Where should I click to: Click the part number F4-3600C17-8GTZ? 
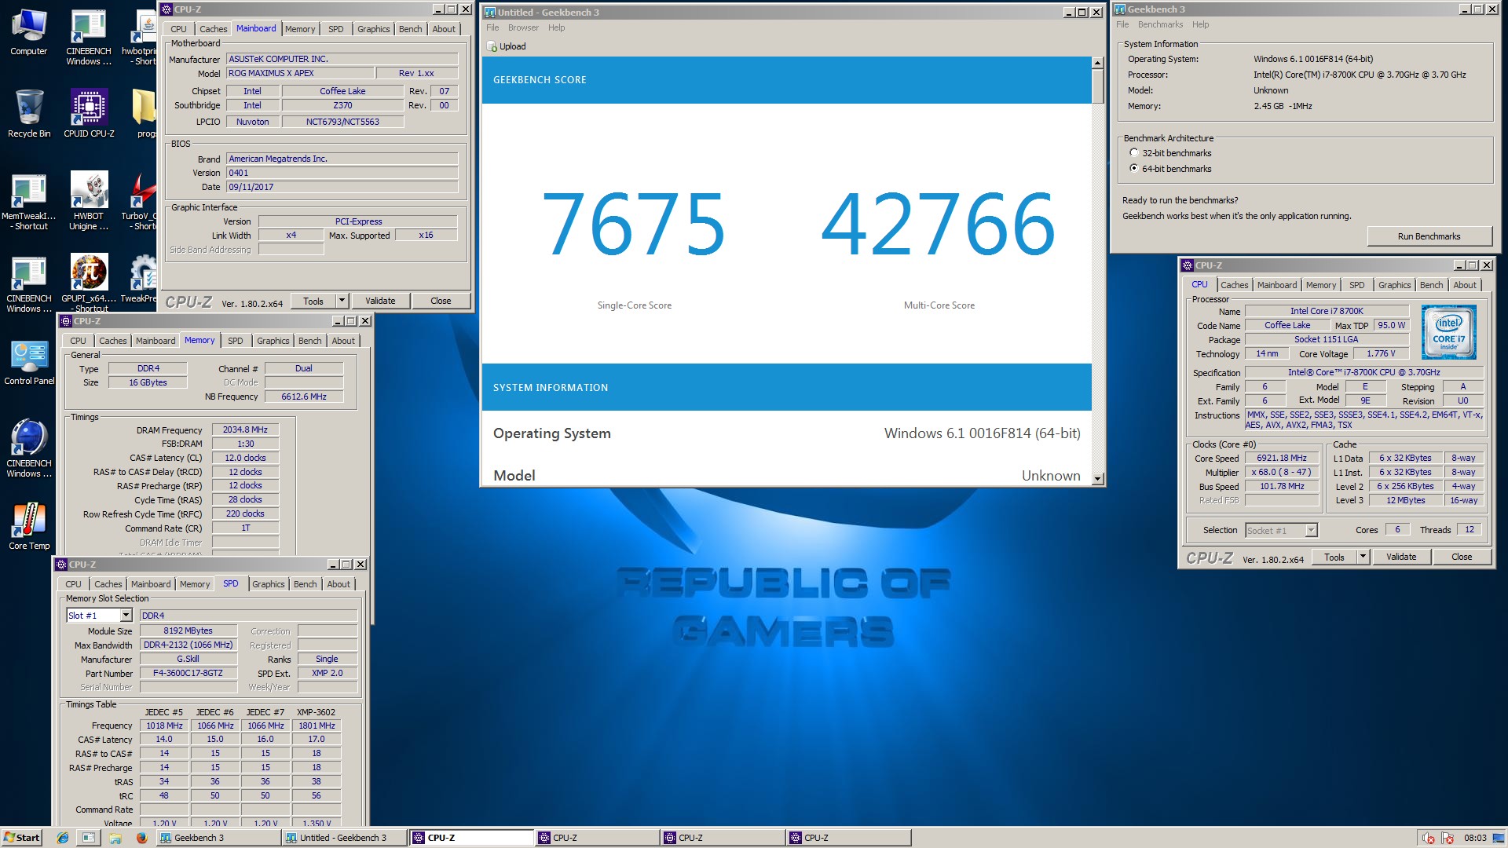(x=188, y=673)
